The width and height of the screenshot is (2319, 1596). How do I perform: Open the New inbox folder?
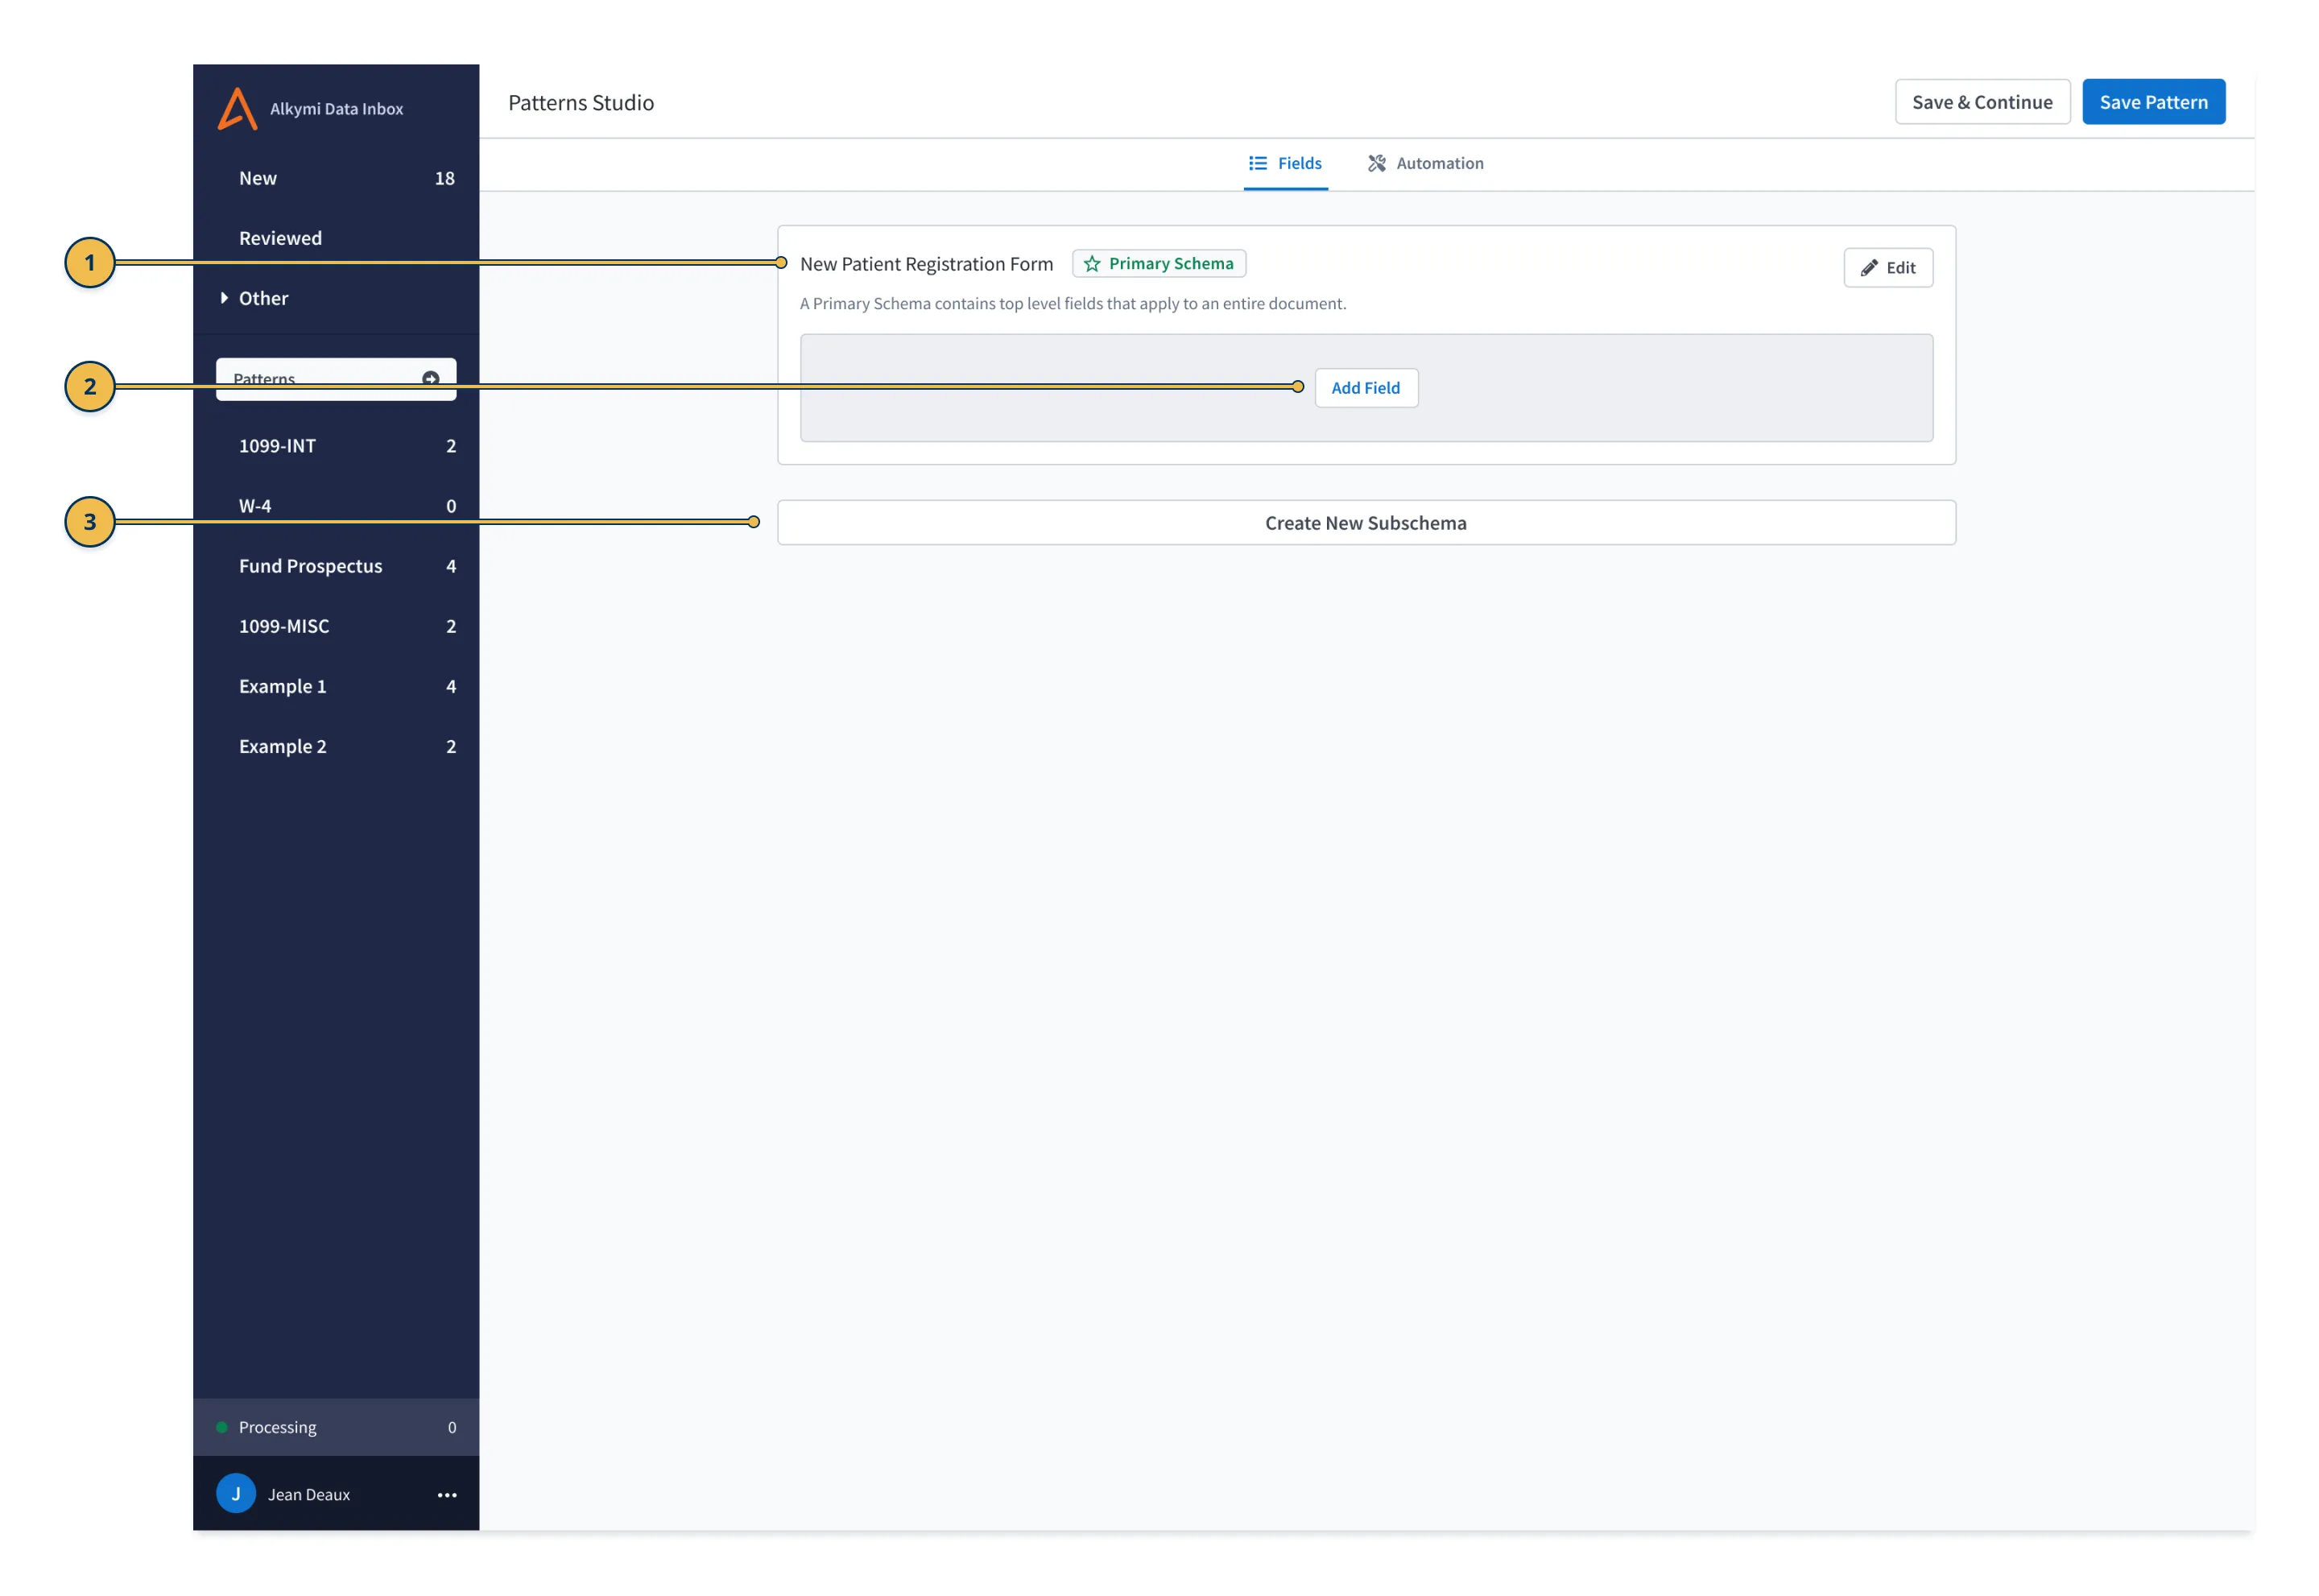(x=336, y=178)
